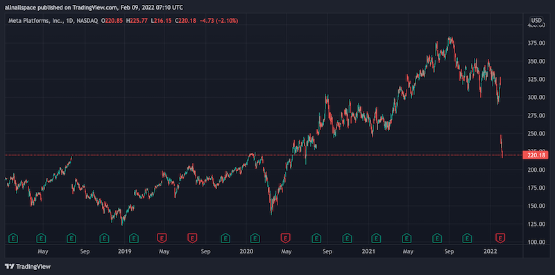Click the 2022 label on the time axis
The image size is (555, 275).
490,251
